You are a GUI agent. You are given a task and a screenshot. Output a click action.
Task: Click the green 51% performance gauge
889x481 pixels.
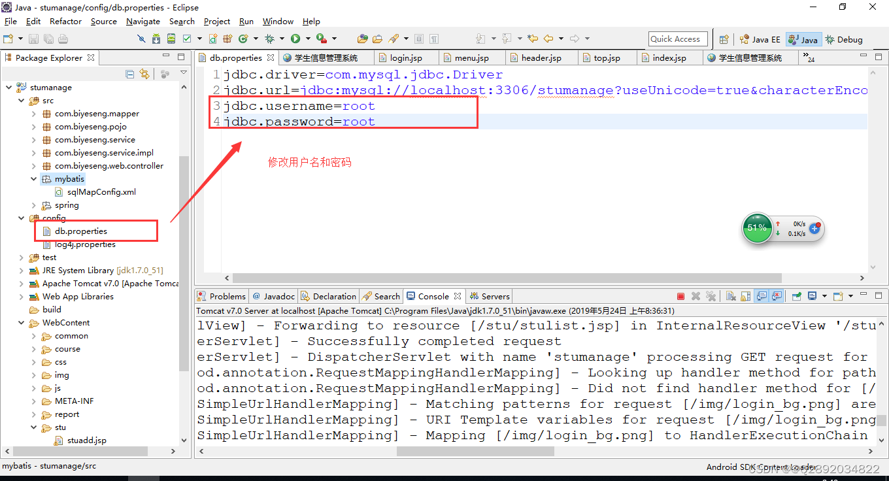(x=756, y=229)
